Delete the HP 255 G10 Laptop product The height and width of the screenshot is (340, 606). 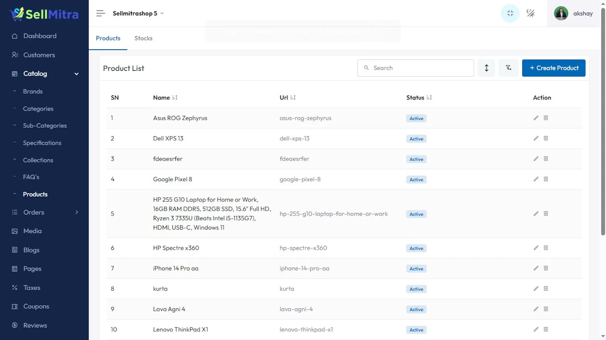coord(546,214)
